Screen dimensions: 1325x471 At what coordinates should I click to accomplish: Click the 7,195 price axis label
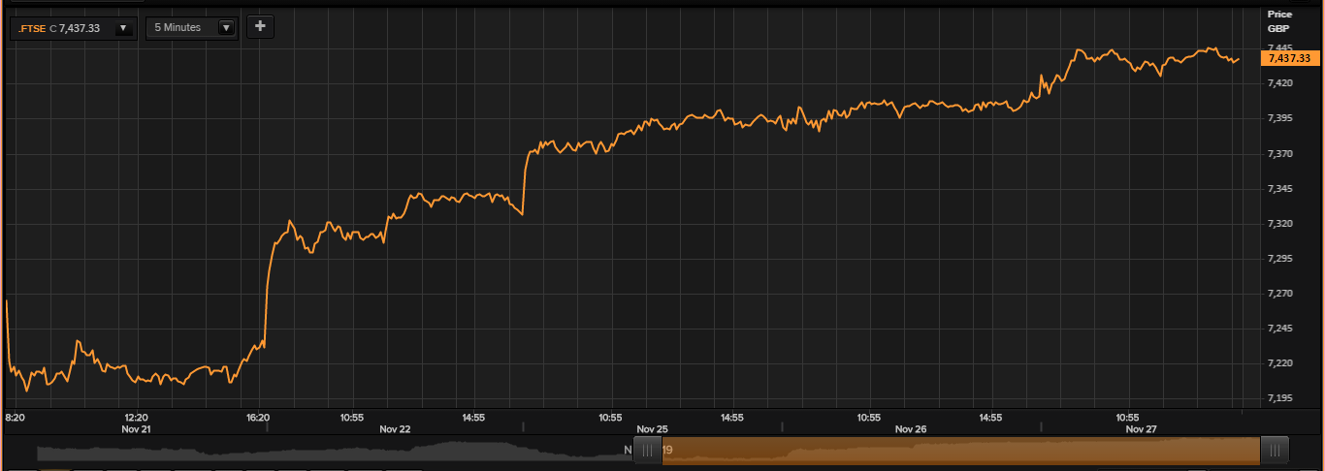(x=1279, y=397)
